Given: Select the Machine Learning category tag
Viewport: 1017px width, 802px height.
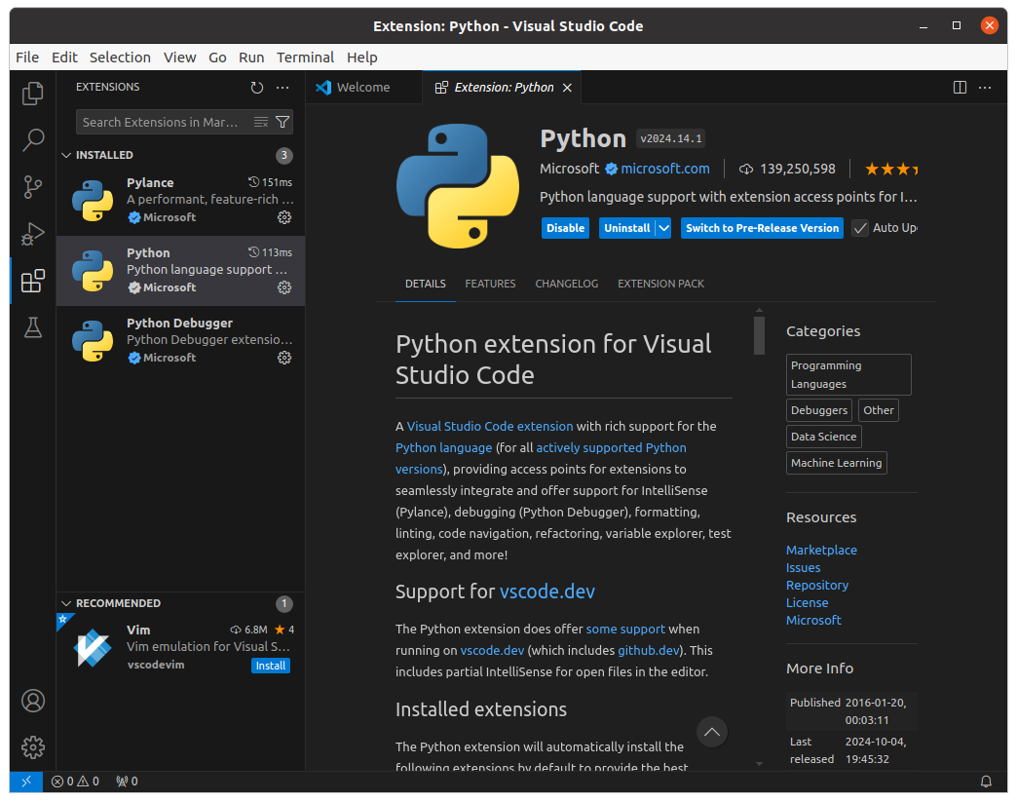Looking at the screenshot, I should (x=836, y=463).
